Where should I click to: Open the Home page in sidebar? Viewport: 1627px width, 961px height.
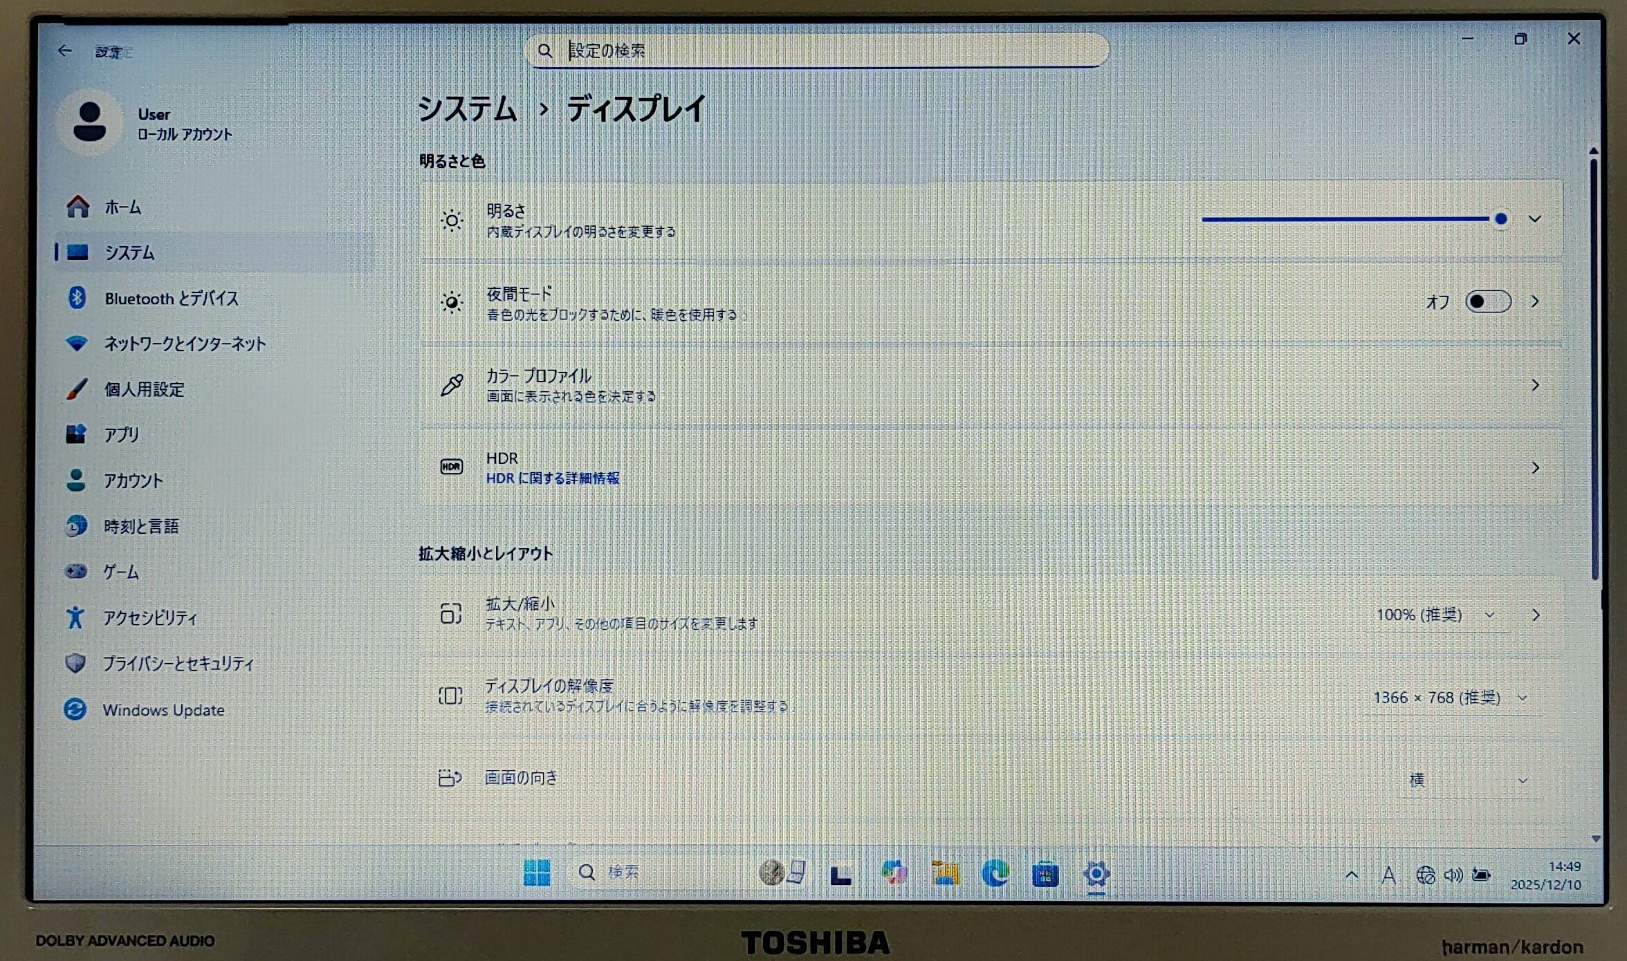click(x=122, y=207)
